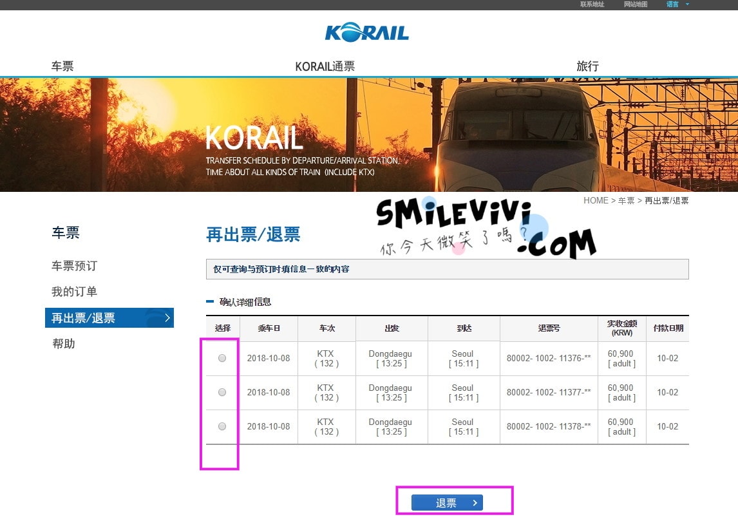Select the radio button for ticket 11378

(222, 426)
